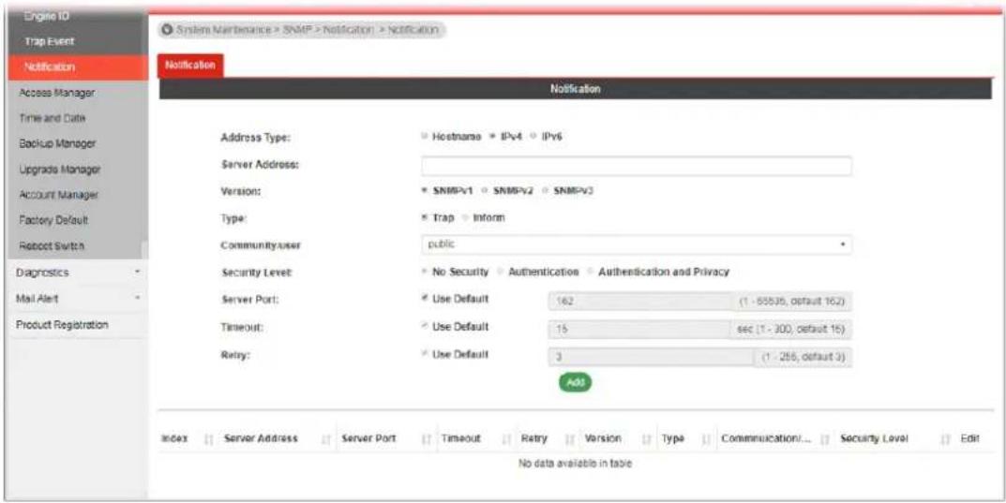Select the Hostname address type radio

click(x=425, y=137)
